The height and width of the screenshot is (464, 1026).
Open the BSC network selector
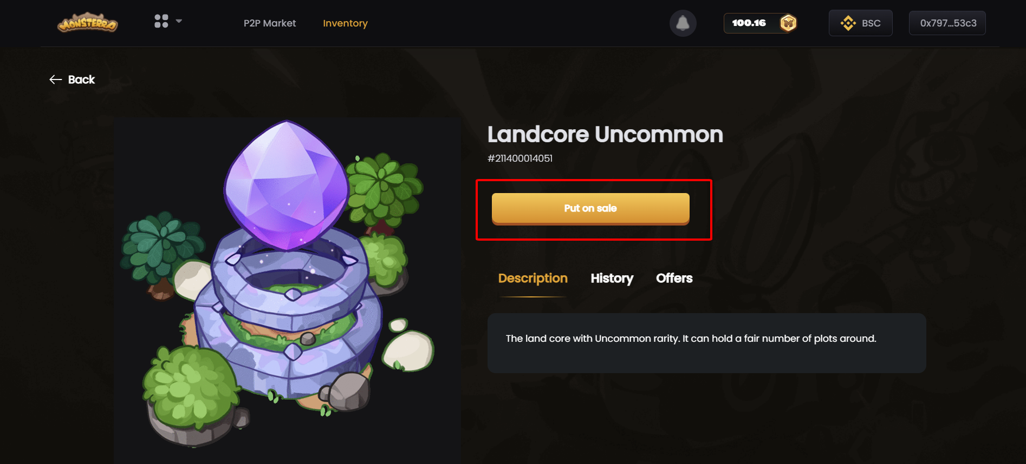tap(861, 23)
